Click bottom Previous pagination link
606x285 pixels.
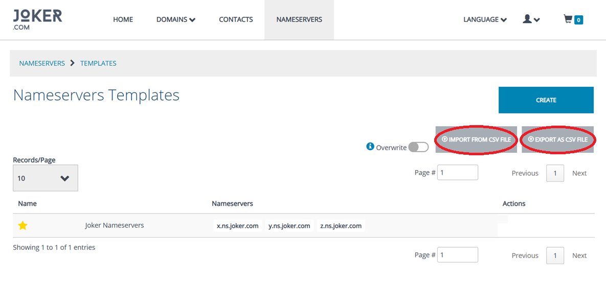click(x=525, y=255)
